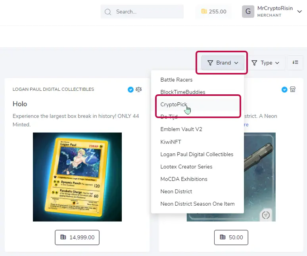Toggle the Brand filter dropdown

click(x=223, y=63)
